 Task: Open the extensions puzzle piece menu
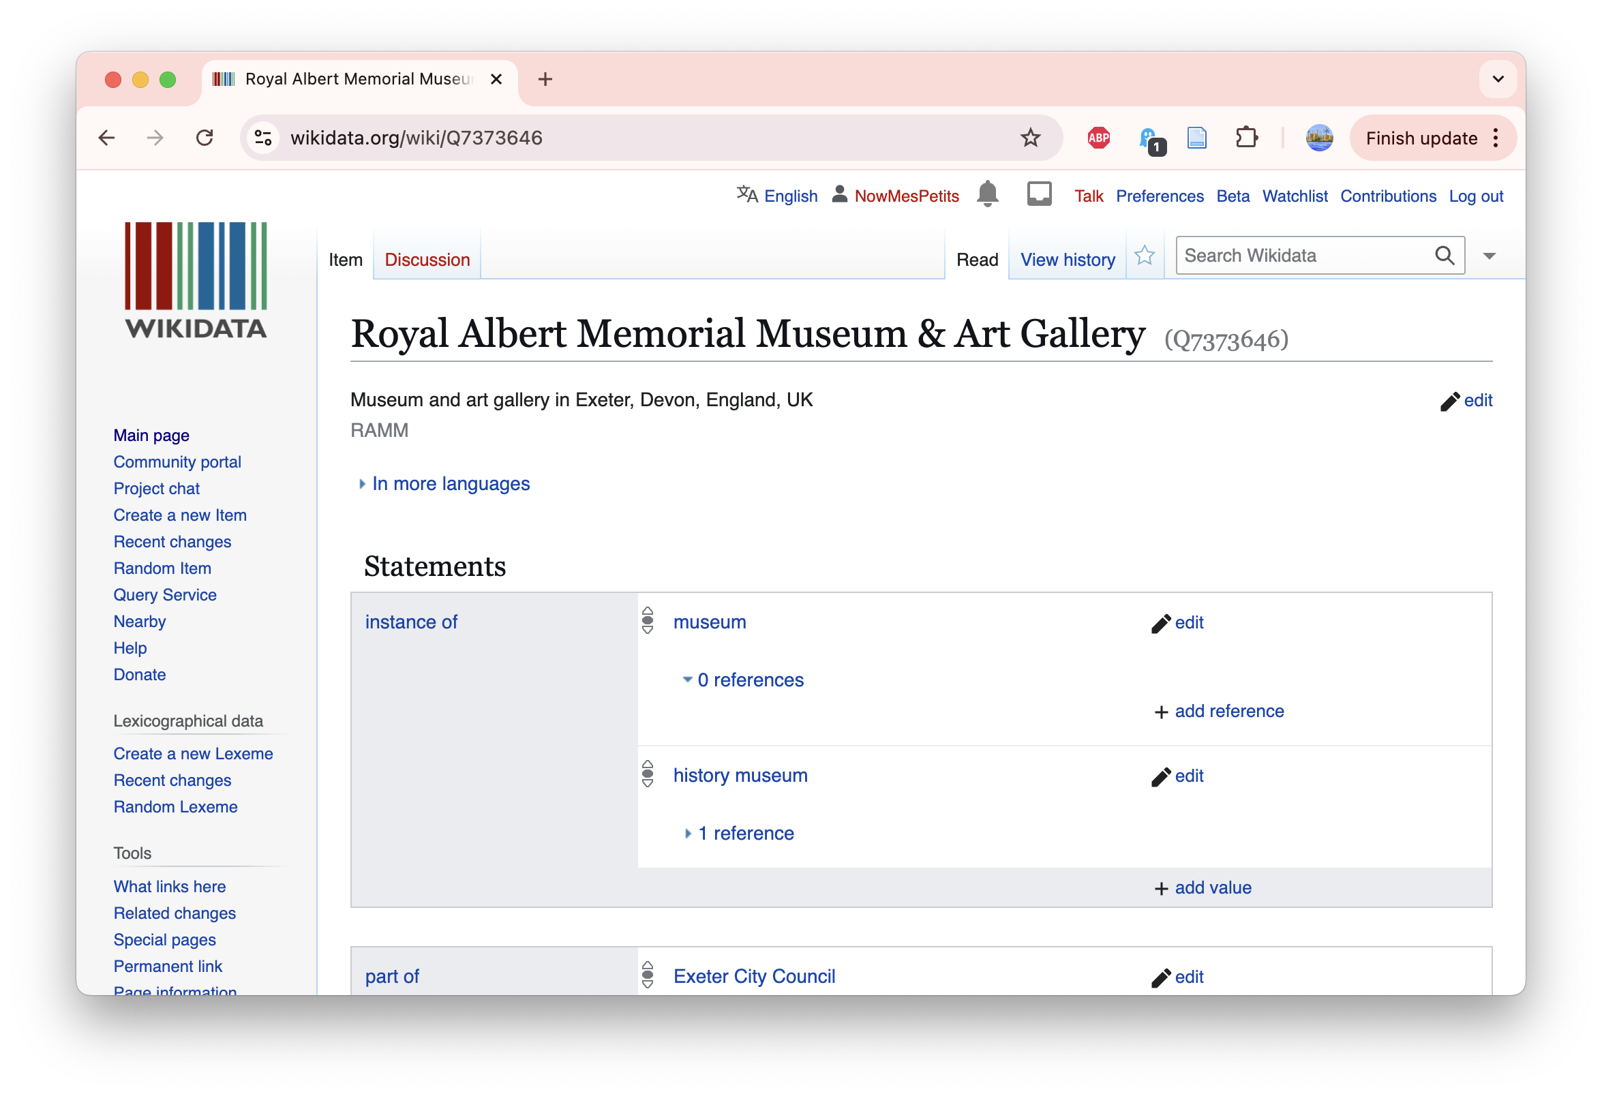coord(1246,138)
